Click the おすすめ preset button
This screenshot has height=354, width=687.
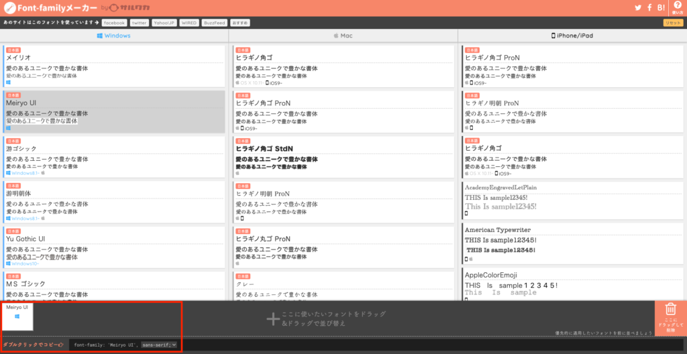pos(241,23)
